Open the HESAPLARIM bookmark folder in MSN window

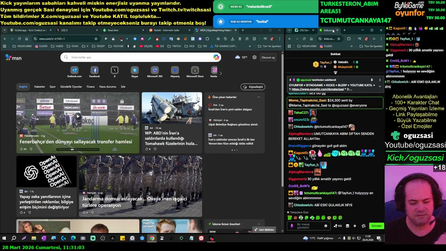click(22, 46)
